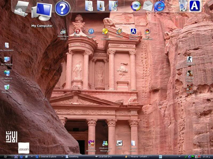The width and height of the screenshot is (213, 159).
Task: Launch GTA San Andreas shortcut
Action: [x=190, y=73]
